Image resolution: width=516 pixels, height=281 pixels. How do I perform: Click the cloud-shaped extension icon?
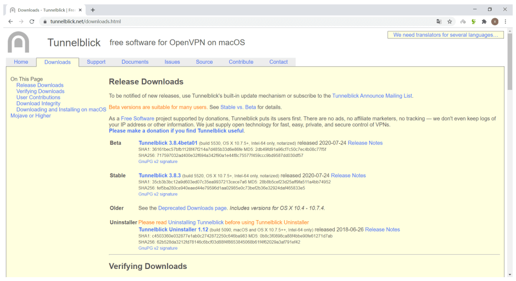tap(463, 21)
